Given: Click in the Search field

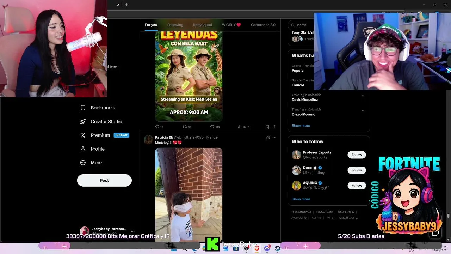Looking at the screenshot, I should 301,25.
